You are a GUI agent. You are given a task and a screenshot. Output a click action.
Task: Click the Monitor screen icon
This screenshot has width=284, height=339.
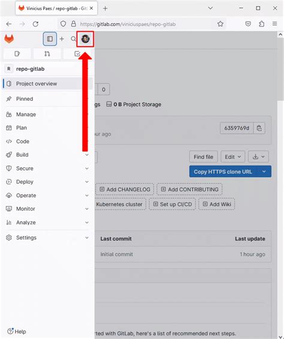(x=9, y=209)
